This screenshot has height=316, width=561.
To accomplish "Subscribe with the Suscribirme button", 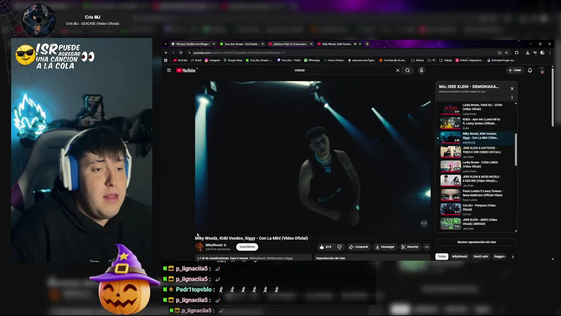I will pyautogui.click(x=247, y=247).
